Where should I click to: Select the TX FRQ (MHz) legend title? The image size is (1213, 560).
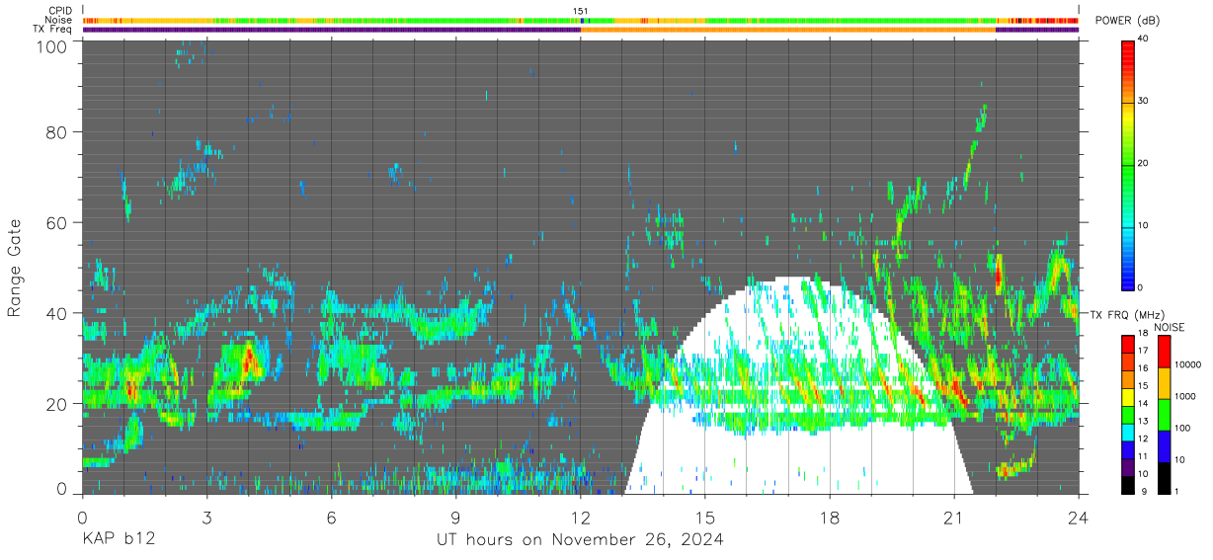pyautogui.click(x=1123, y=314)
